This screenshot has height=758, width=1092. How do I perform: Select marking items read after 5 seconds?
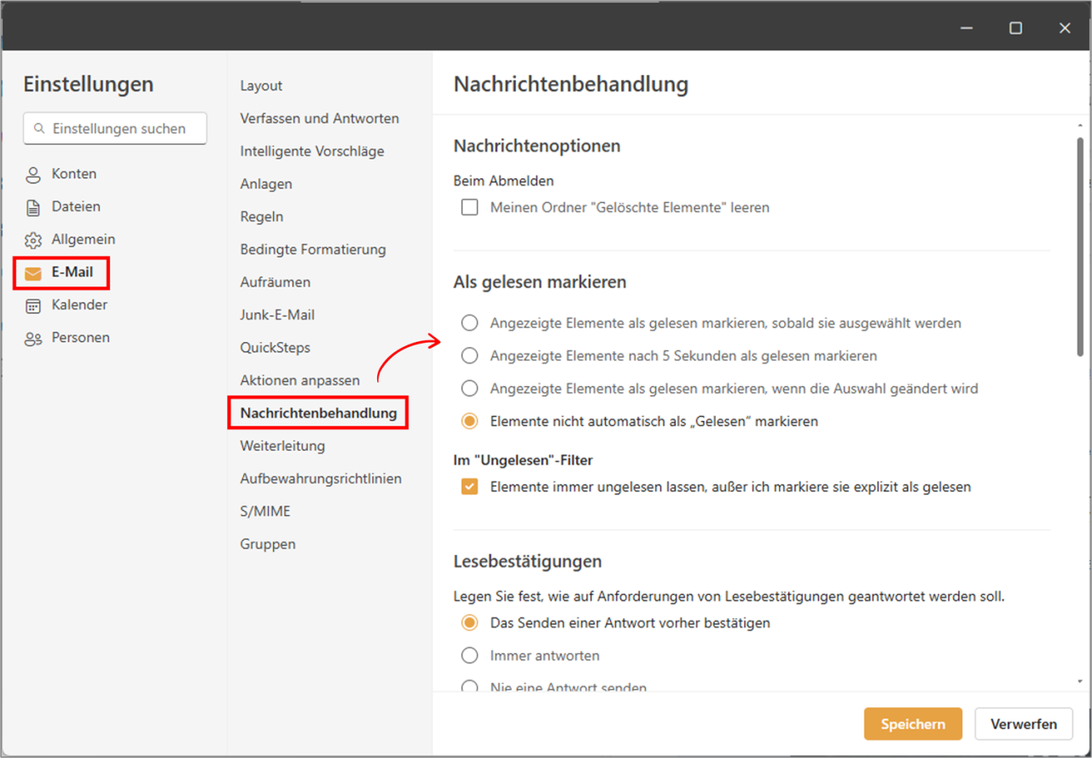pyautogui.click(x=469, y=356)
